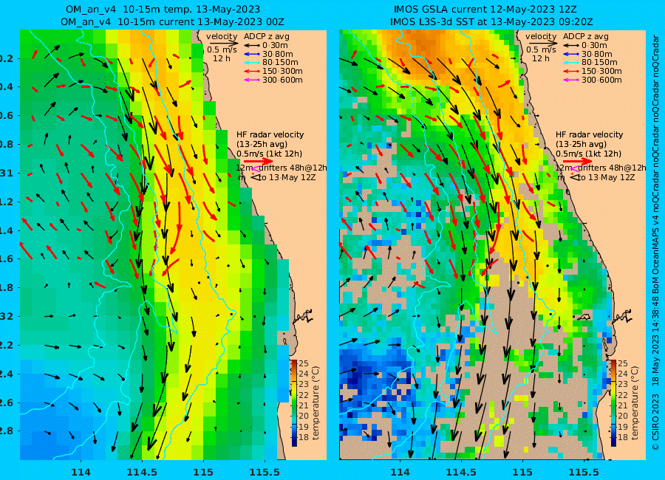Click 'ADCP z avg' label in OM_an_v4 panel
Screen dimensions: 665x480
tap(266, 36)
